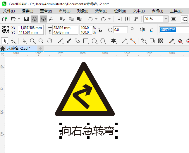This screenshot has height=153, width=189.
Task: Click the object height field 4.643 mm
Action: pyautogui.click(x=65, y=32)
